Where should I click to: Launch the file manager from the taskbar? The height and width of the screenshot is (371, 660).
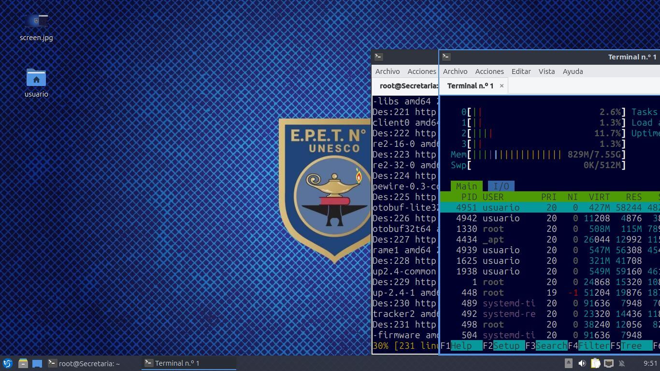(23, 363)
